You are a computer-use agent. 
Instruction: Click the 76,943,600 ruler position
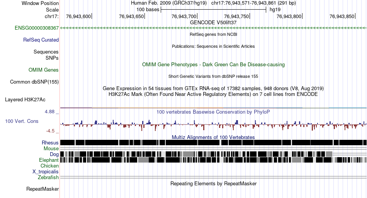pos(78,16)
